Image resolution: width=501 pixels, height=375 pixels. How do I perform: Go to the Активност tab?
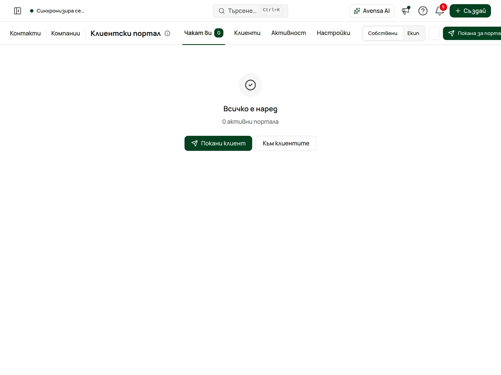coord(288,33)
